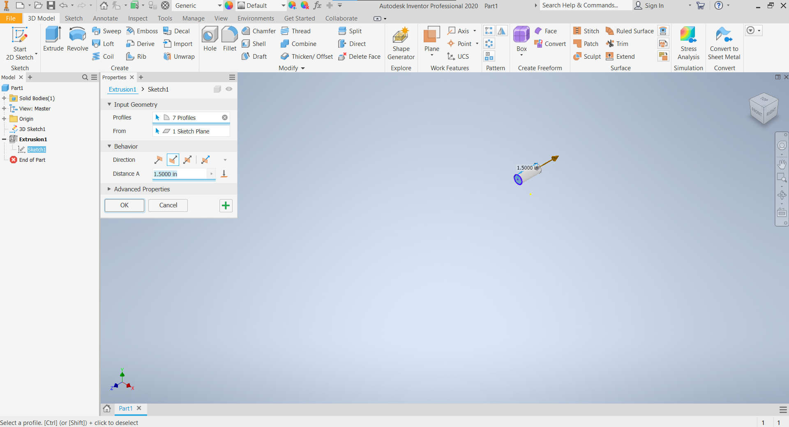The height and width of the screenshot is (427, 789).
Task: Toggle feature preview eye icon
Action: (229, 89)
